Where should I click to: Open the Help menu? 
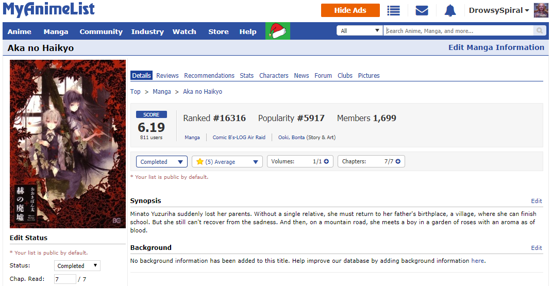(248, 31)
